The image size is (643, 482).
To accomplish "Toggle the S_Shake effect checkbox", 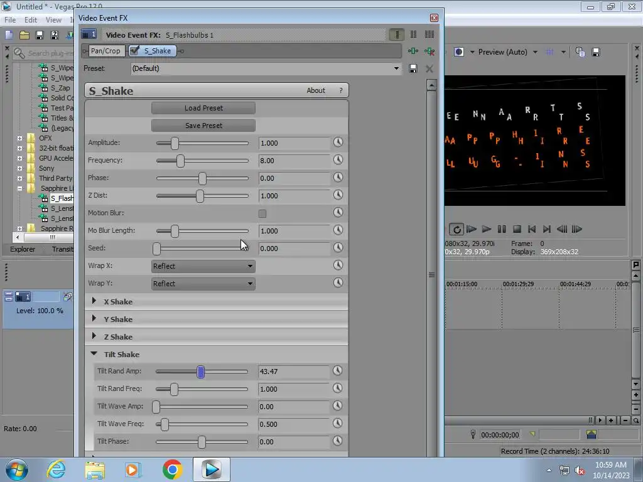I will point(134,51).
